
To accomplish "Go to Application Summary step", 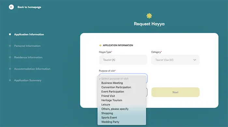I will pyautogui.click(x=28, y=80).
